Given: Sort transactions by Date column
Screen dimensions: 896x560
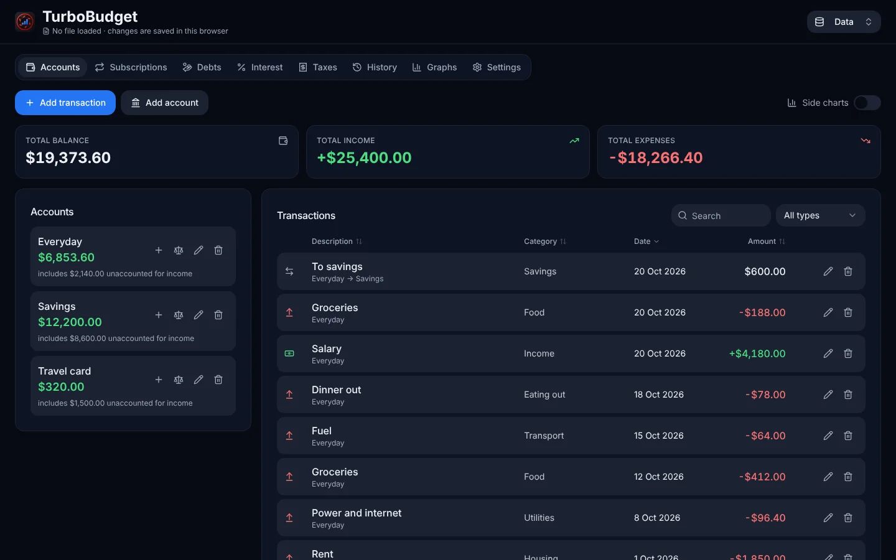Looking at the screenshot, I should click(x=646, y=241).
